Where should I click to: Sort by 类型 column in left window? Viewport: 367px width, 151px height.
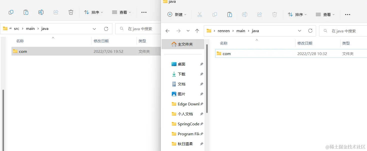click(142, 41)
